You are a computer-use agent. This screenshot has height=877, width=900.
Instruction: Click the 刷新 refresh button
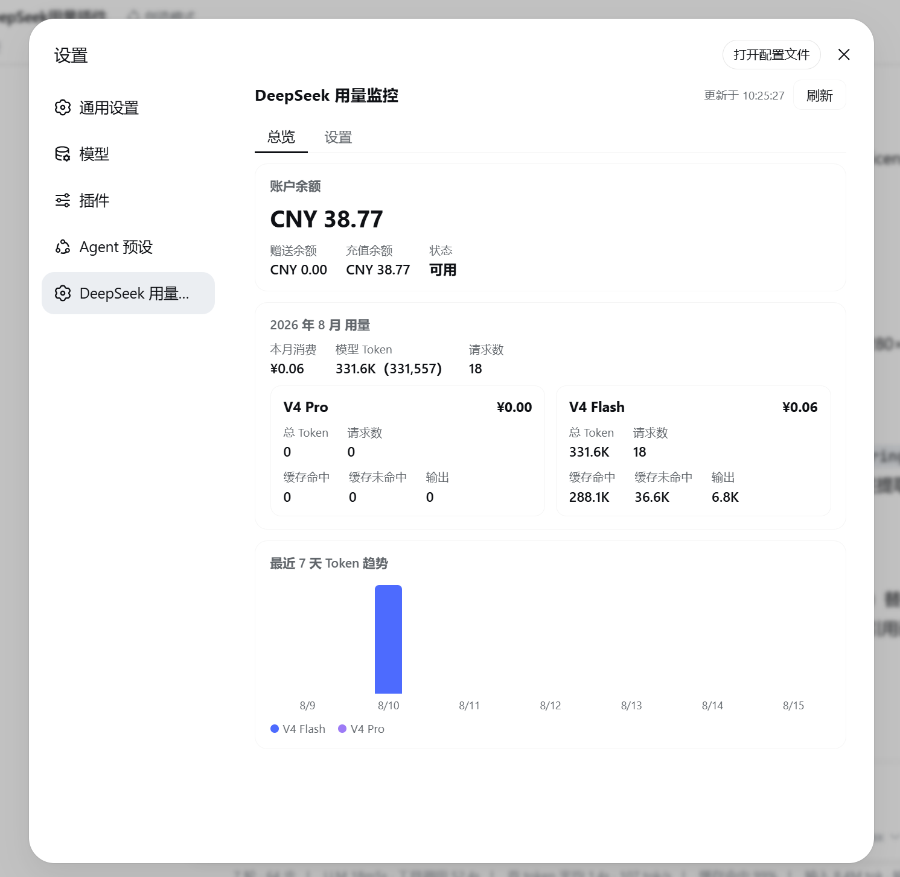(819, 95)
